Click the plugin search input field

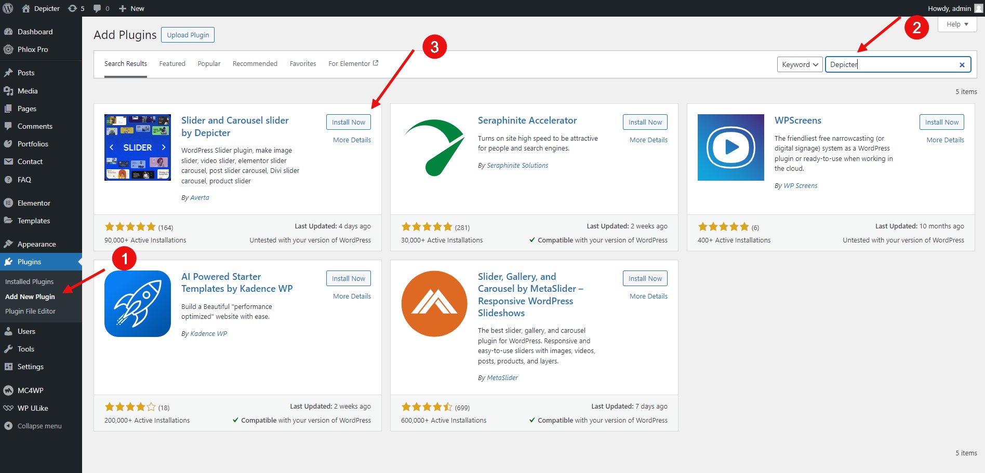point(891,64)
